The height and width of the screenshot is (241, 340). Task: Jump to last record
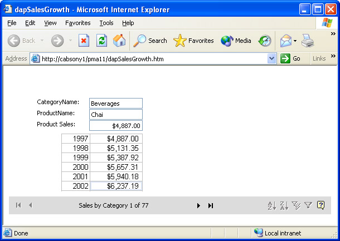pos(211,205)
